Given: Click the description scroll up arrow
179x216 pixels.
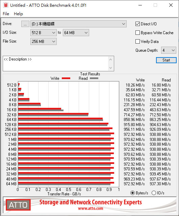Looking at the screenshot, I should tap(111, 60).
